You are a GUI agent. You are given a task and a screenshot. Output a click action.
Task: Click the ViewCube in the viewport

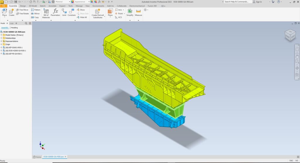tap(290, 35)
